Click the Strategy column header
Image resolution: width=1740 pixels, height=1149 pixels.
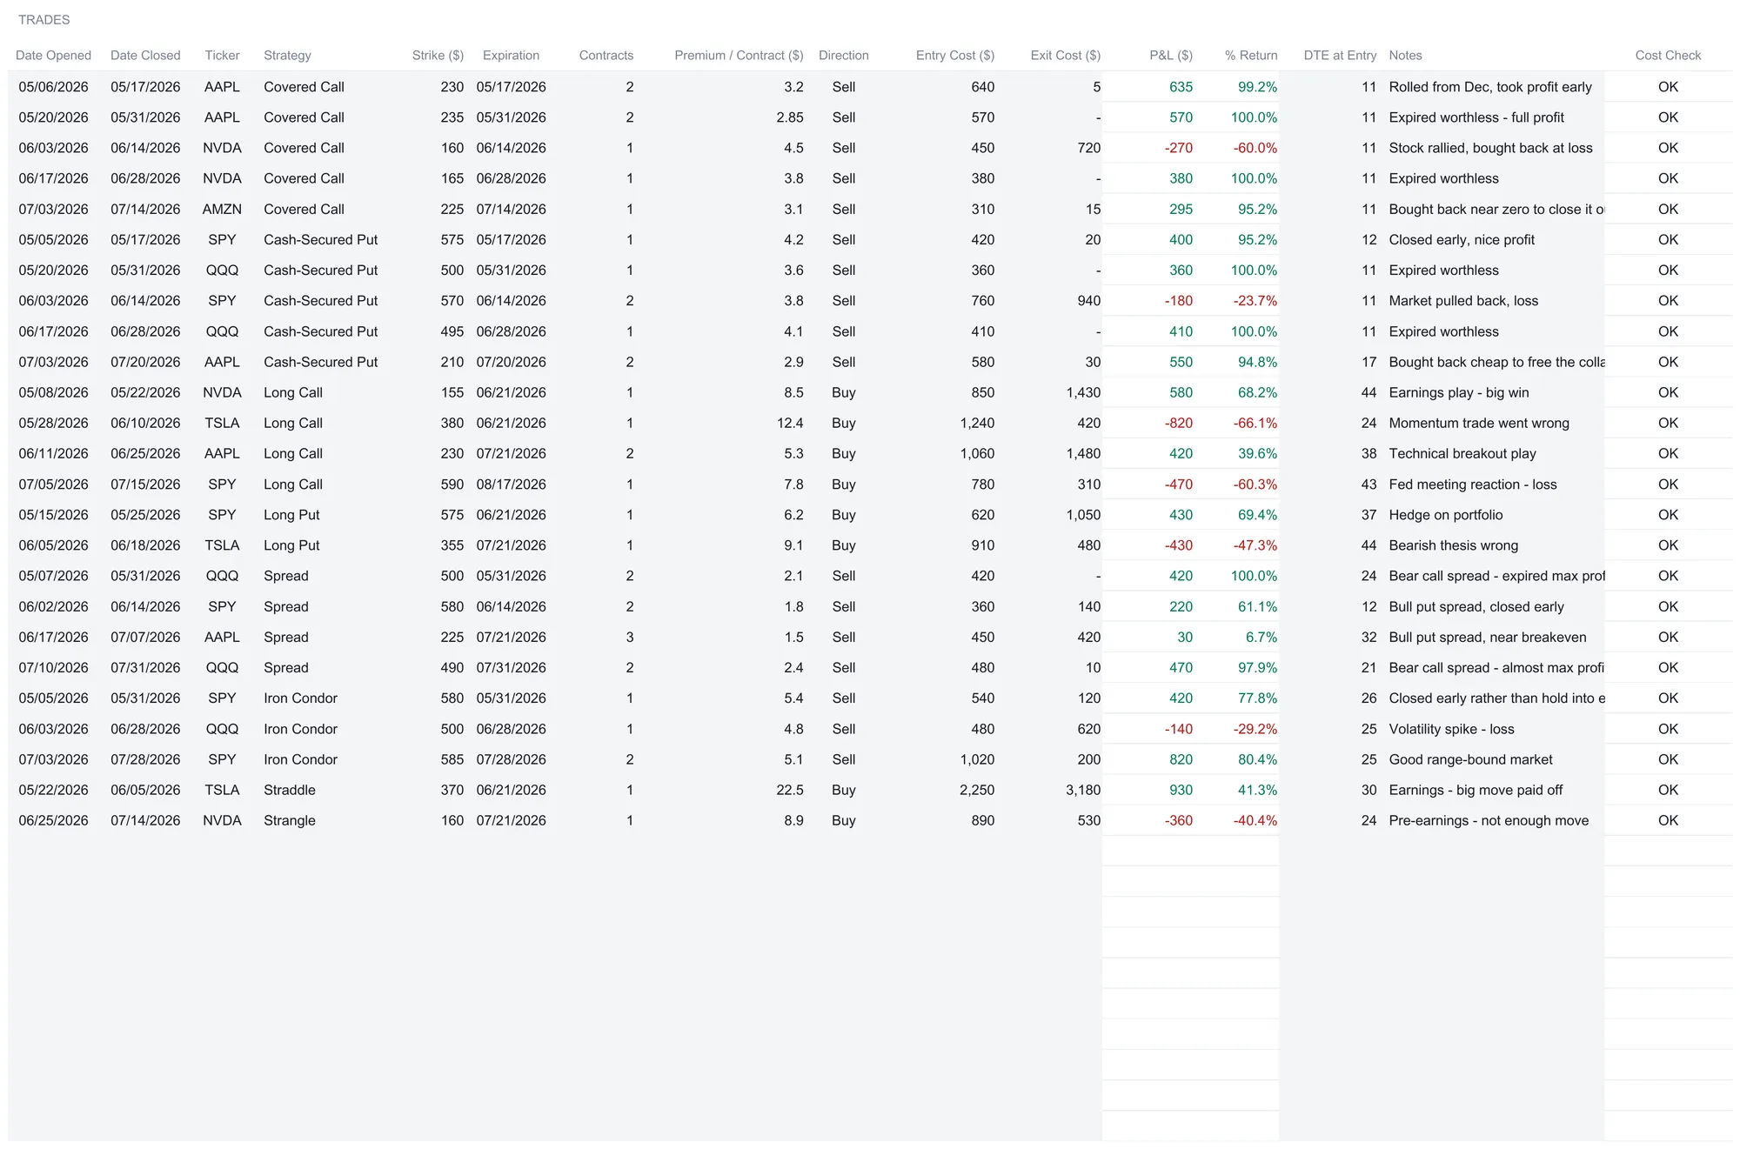click(x=287, y=55)
